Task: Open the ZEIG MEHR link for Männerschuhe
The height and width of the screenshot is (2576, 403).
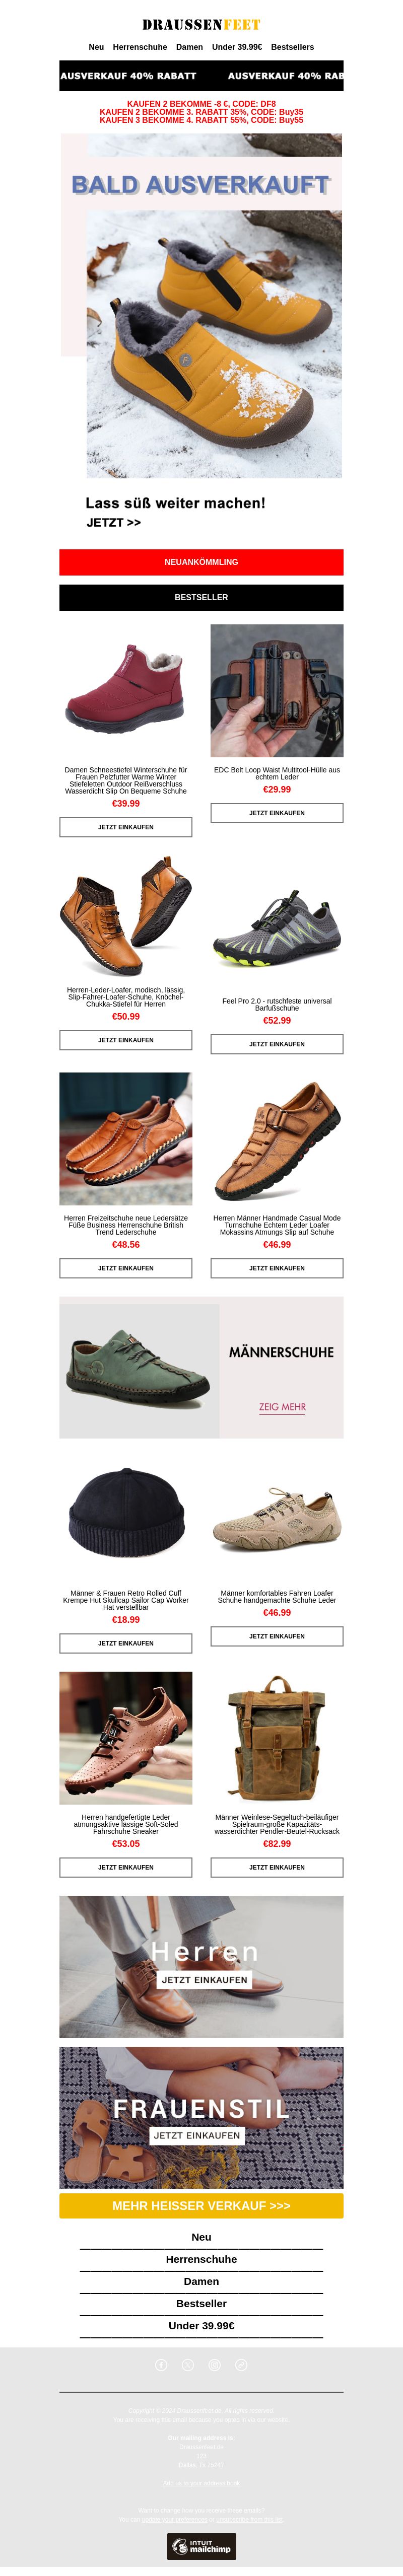Action: 282,1407
